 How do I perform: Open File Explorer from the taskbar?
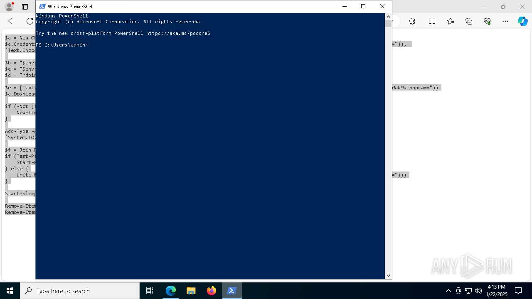tap(191, 291)
